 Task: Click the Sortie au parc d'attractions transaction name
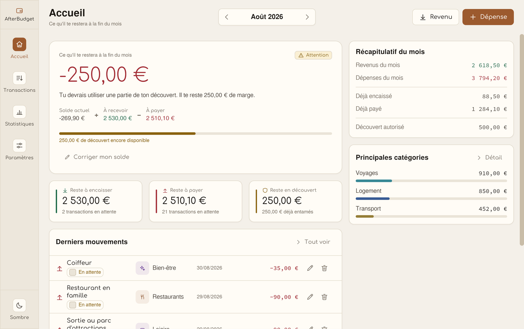(89, 324)
